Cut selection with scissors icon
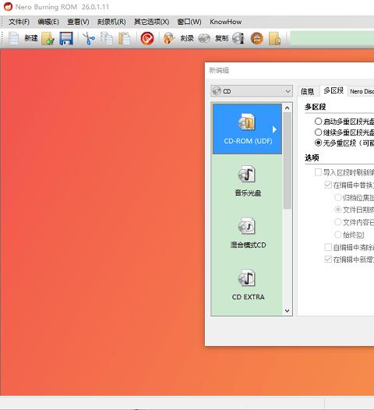Screen dimensions: 374x410 click(x=89, y=39)
